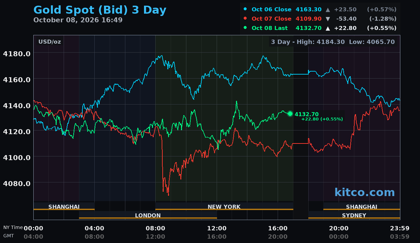Click the green Oct 08 legend dot
Image resolution: width=420 pixels, height=243 pixels.
point(245,28)
